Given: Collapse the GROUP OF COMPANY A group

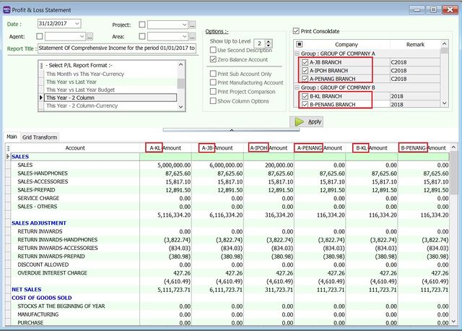Looking at the screenshot, I should click(x=297, y=54).
